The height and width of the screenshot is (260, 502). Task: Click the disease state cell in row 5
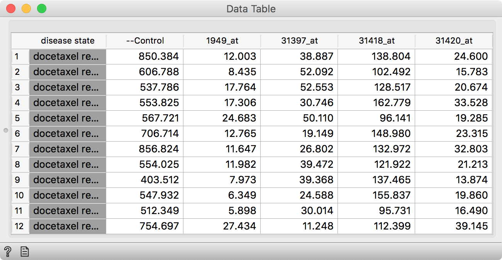coord(68,118)
